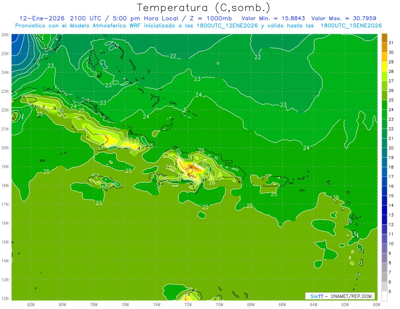Click the '17' value in the color legend

[x=391, y=177]
